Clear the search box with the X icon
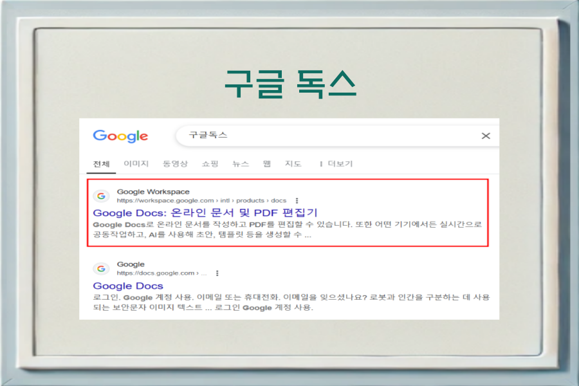 486,136
